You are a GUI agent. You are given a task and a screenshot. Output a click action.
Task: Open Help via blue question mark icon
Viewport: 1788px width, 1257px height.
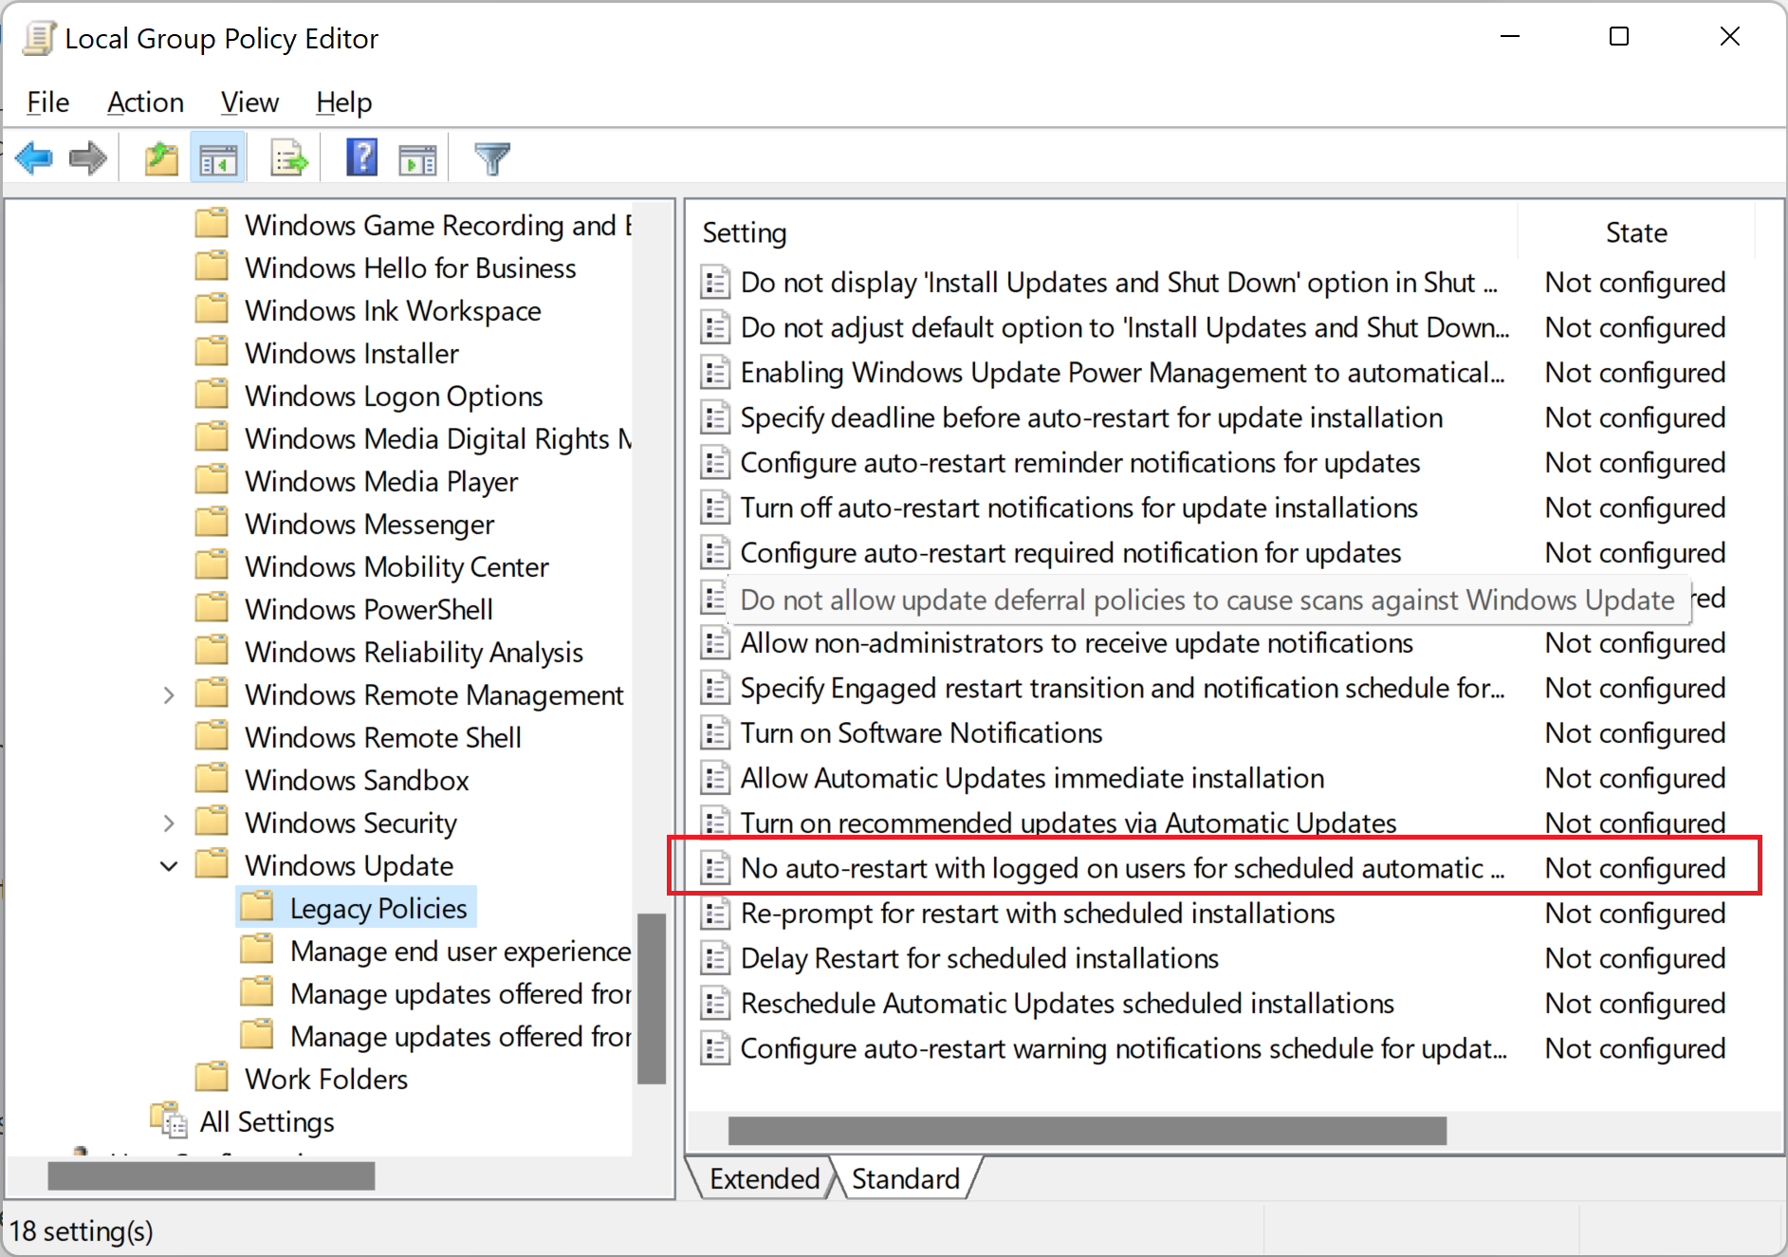(361, 157)
